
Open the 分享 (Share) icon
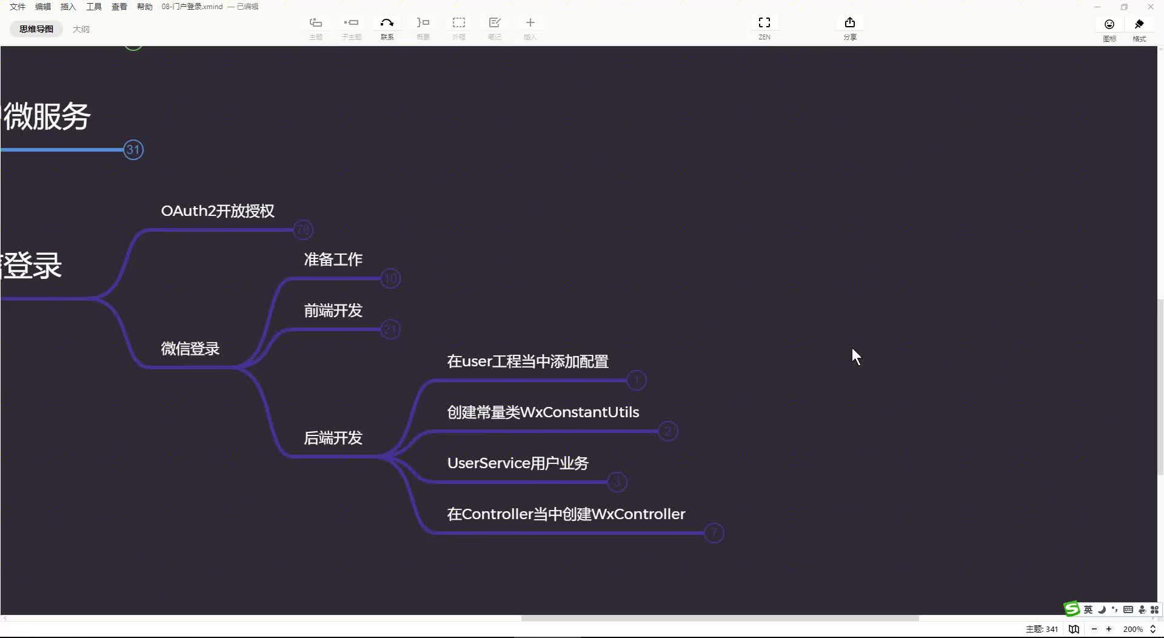point(850,23)
